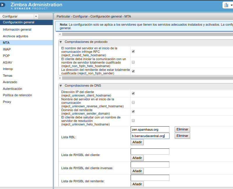
Task: Click the zen.spamhaus.org RBL field
Action: point(150,129)
